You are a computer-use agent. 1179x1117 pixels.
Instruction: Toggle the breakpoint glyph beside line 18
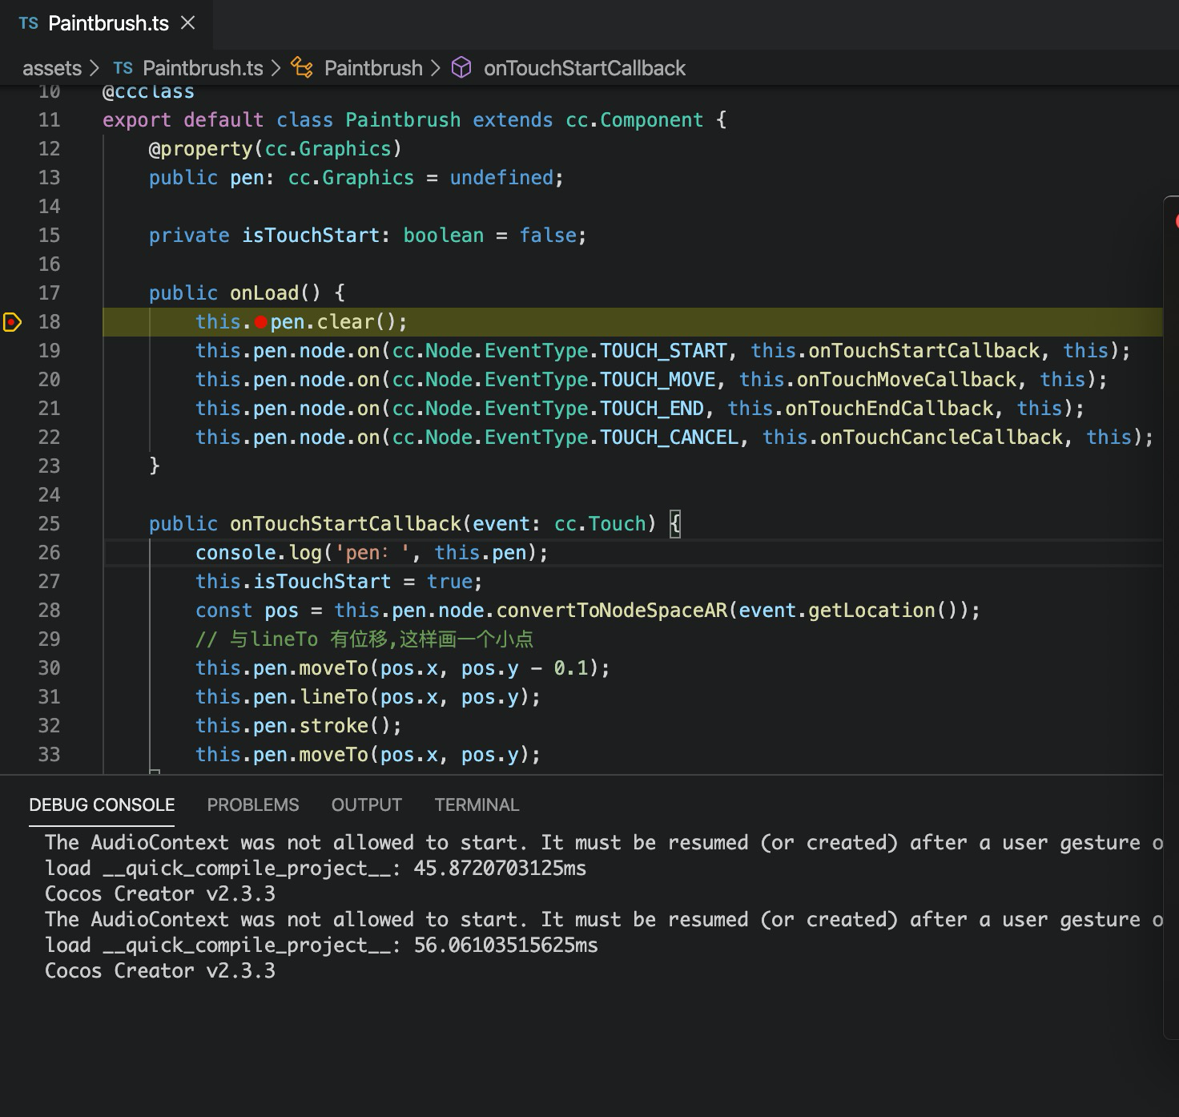13,322
